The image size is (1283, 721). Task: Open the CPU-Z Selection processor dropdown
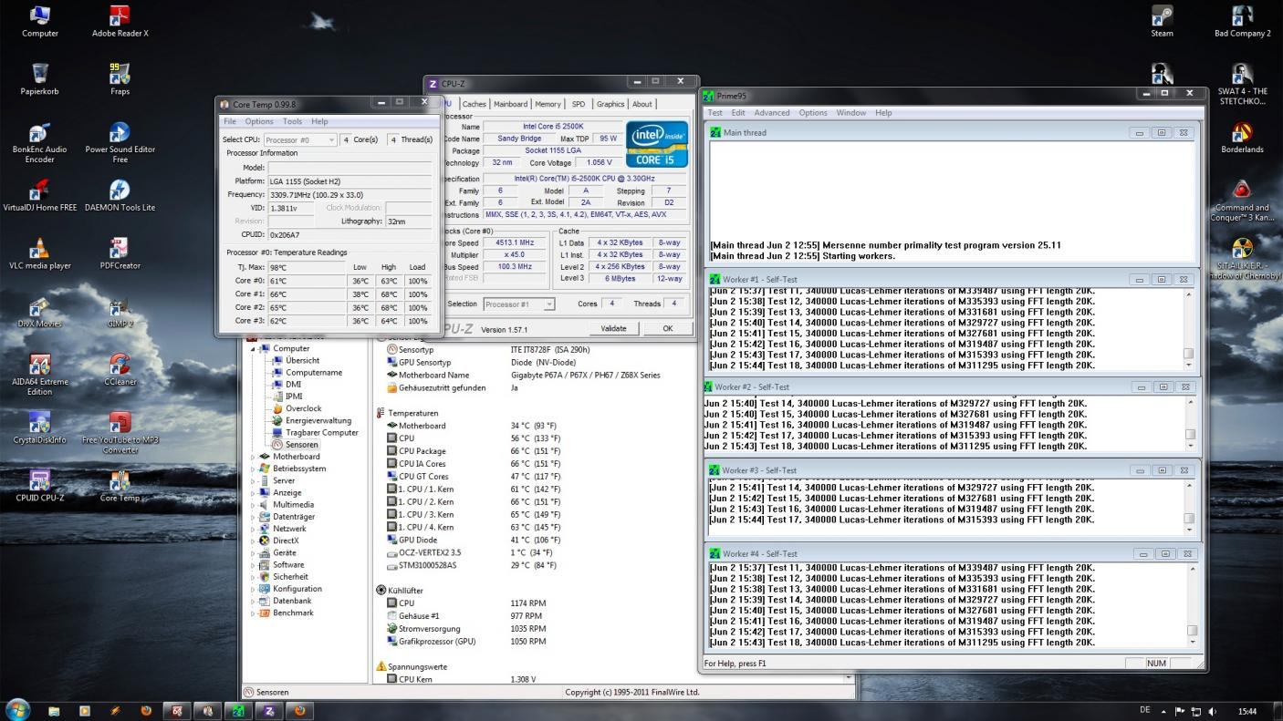518,304
